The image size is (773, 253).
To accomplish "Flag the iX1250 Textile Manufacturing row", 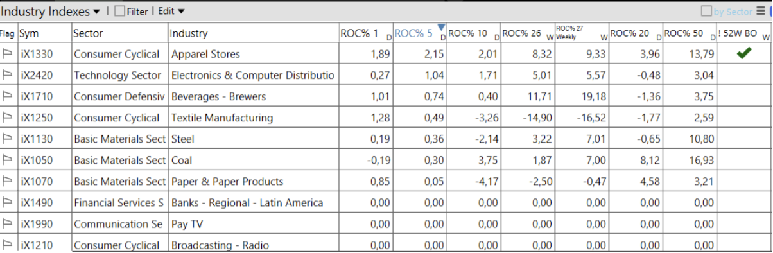I will click(8, 118).
